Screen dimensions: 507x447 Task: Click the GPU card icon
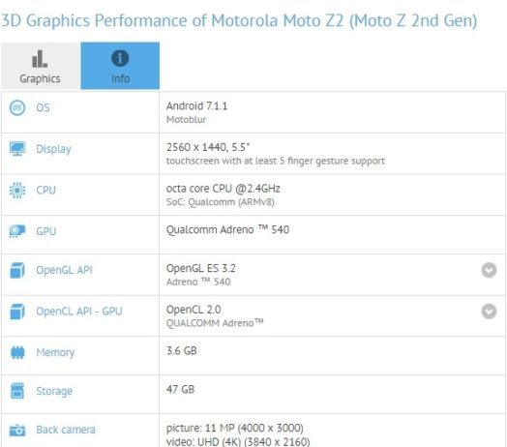click(17, 231)
